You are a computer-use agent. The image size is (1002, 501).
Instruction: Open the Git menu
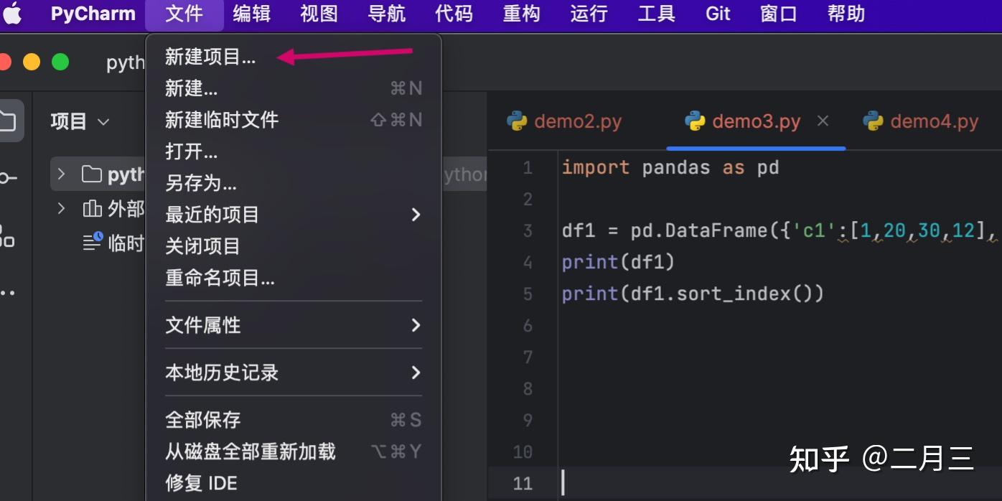pos(717,13)
